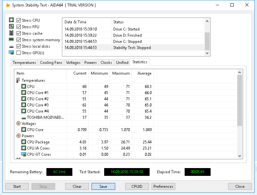This screenshot has height=195, width=257.
Task: Click the monitor icon next to CPU GT Cores
Action: tap(24, 154)
